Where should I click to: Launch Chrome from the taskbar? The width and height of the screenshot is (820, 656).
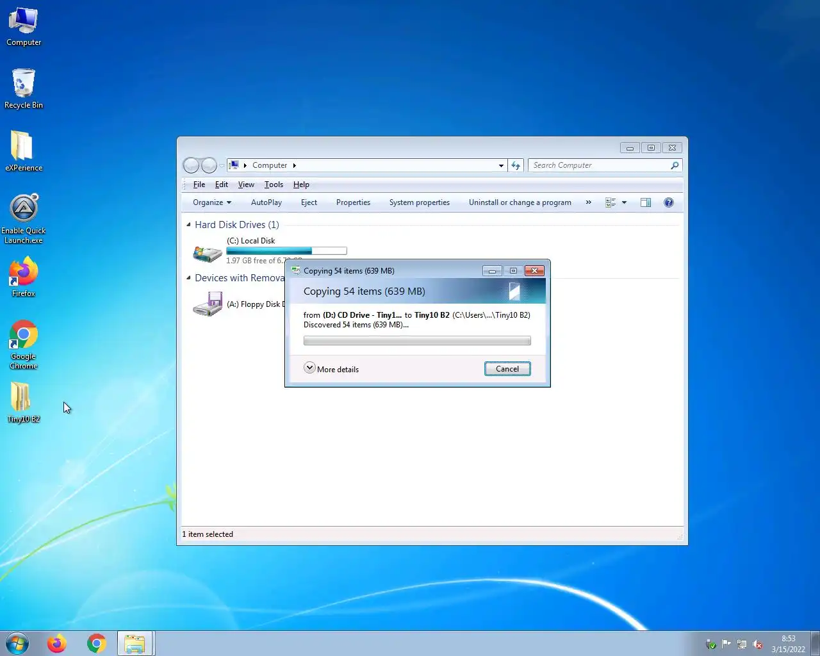(x=97, y=643)
